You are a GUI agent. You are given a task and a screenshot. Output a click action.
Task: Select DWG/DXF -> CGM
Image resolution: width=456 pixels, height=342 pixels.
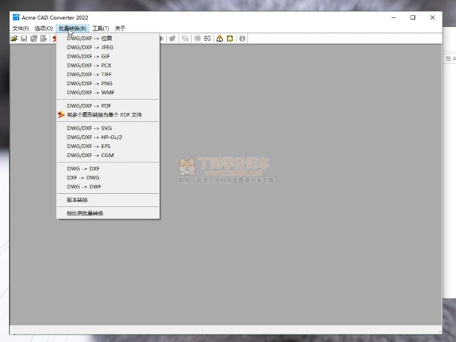[108, 155]
